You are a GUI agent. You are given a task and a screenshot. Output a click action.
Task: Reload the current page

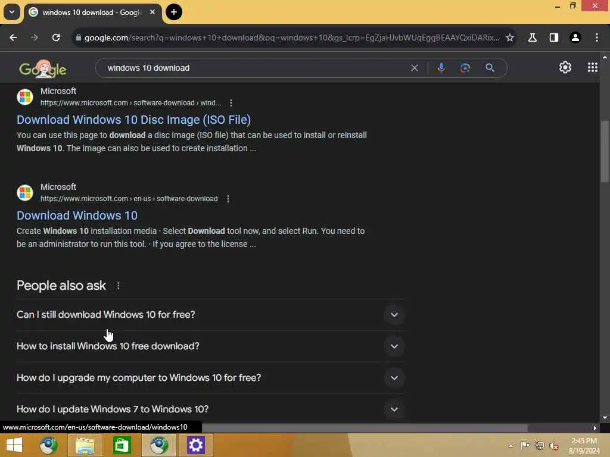pos(56,37)
